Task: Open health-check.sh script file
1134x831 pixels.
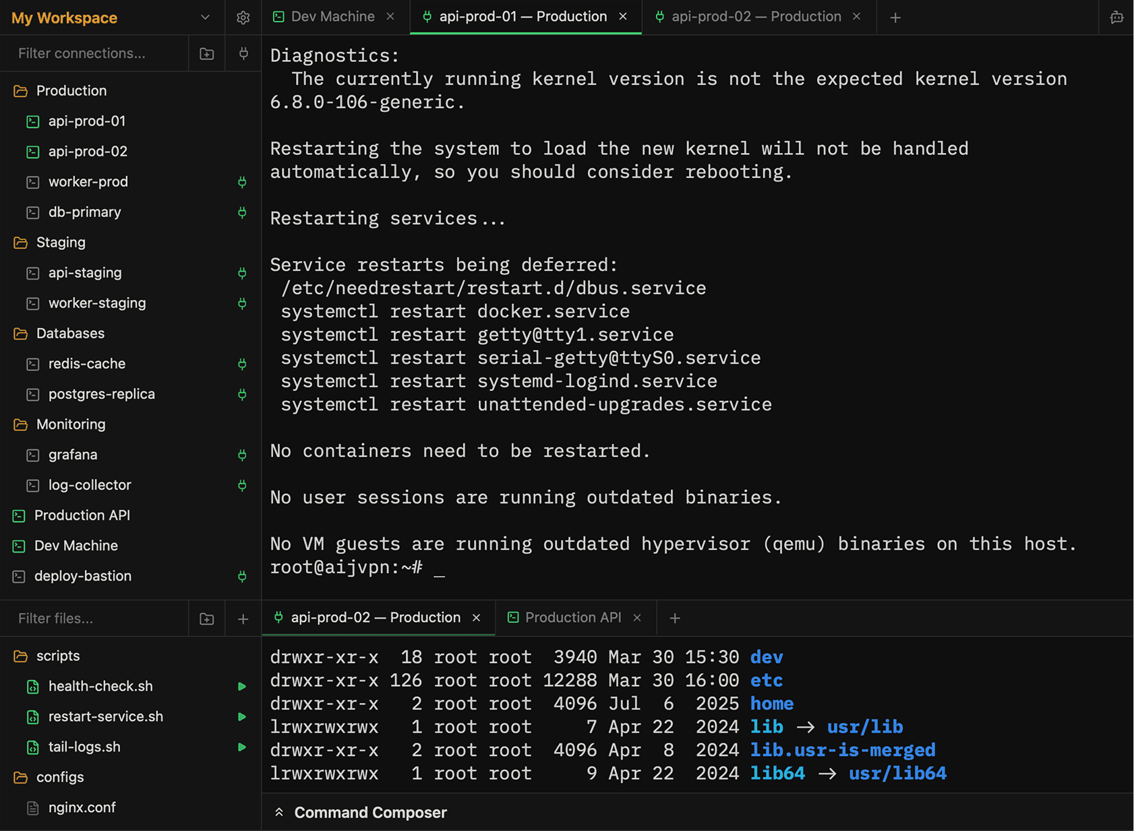Action: (131, 686)
